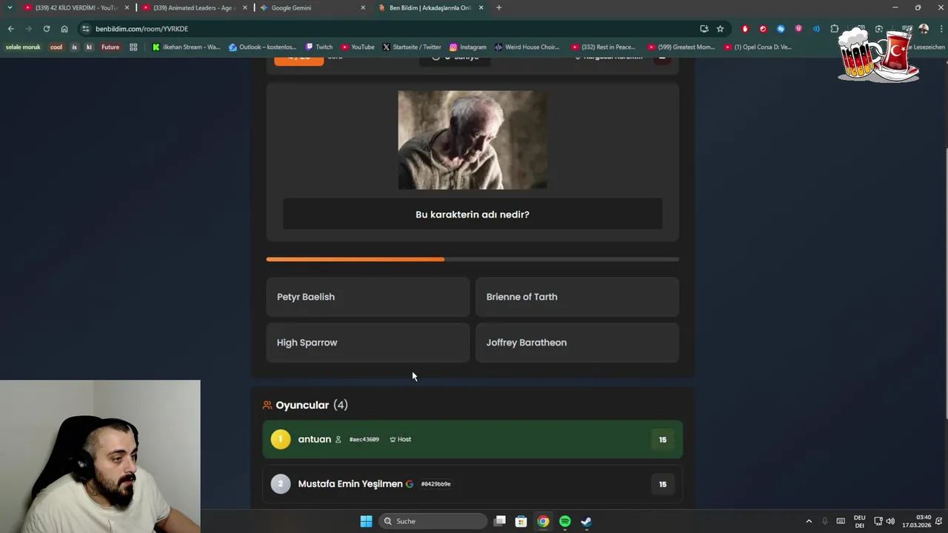Close the Ben Bildim tab
This screenshot has width=948, height=533.
[x=481, y=7]
